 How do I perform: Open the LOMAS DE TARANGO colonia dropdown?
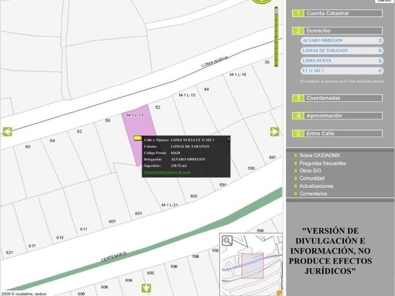click(x=342, y=50)
